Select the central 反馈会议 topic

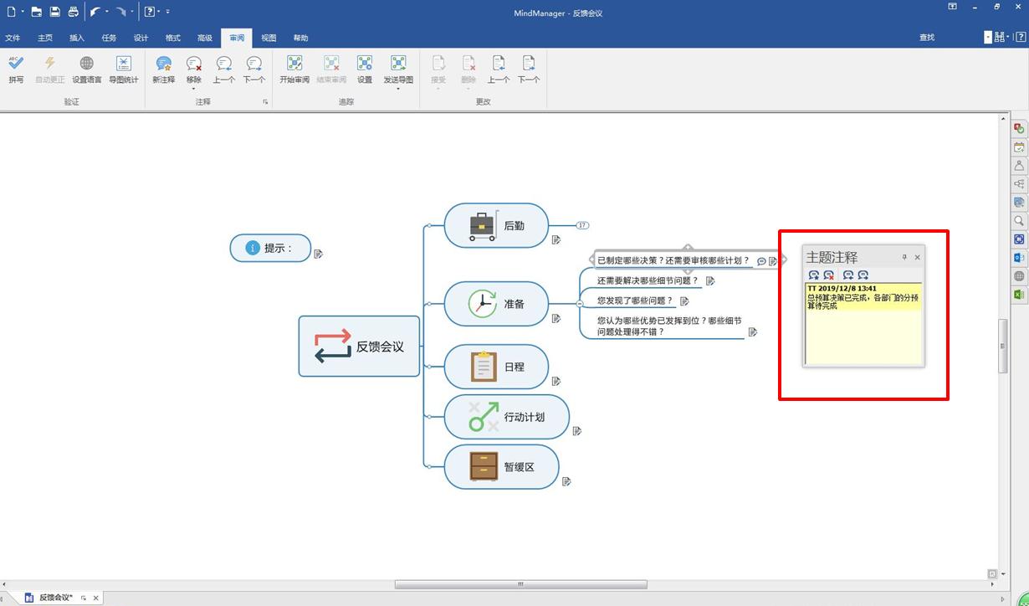[x=360, y=347]
